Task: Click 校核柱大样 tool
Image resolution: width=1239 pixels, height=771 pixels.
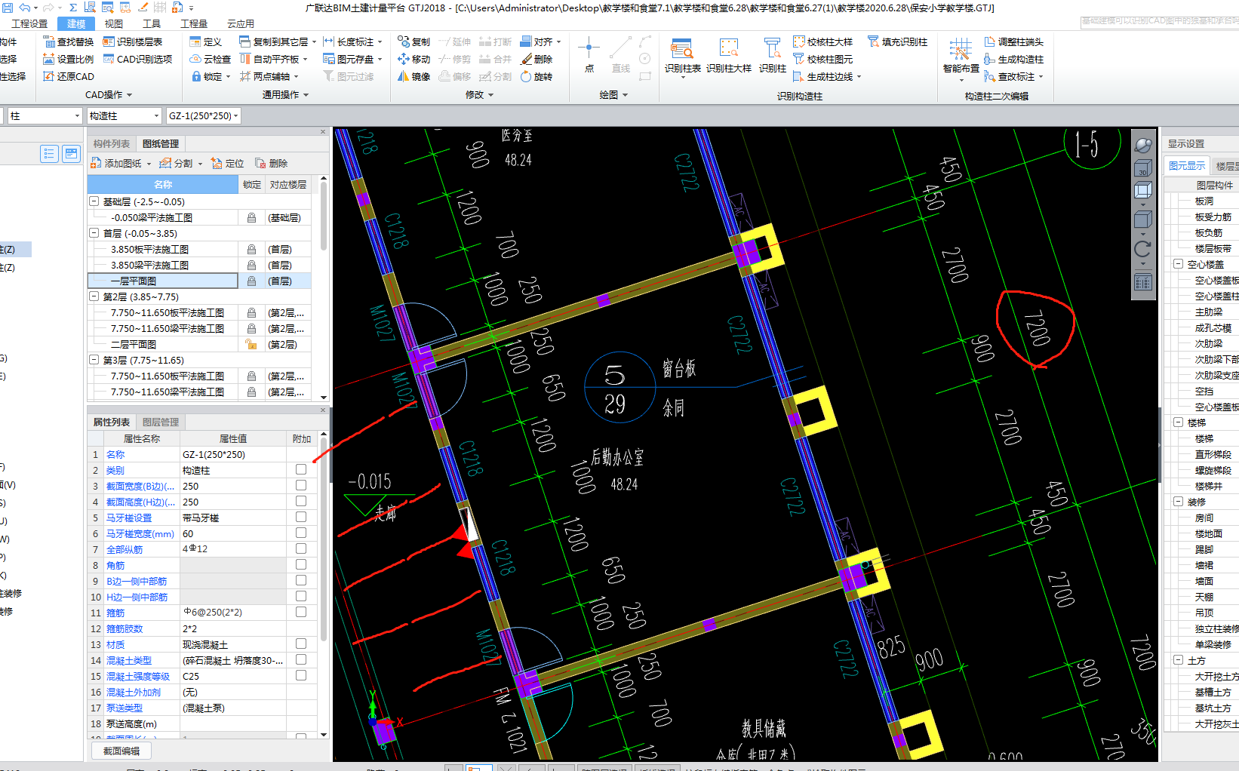Action: 822,41
